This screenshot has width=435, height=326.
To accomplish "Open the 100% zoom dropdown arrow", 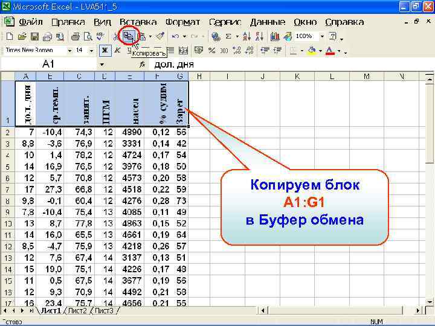I will [322, 36].
